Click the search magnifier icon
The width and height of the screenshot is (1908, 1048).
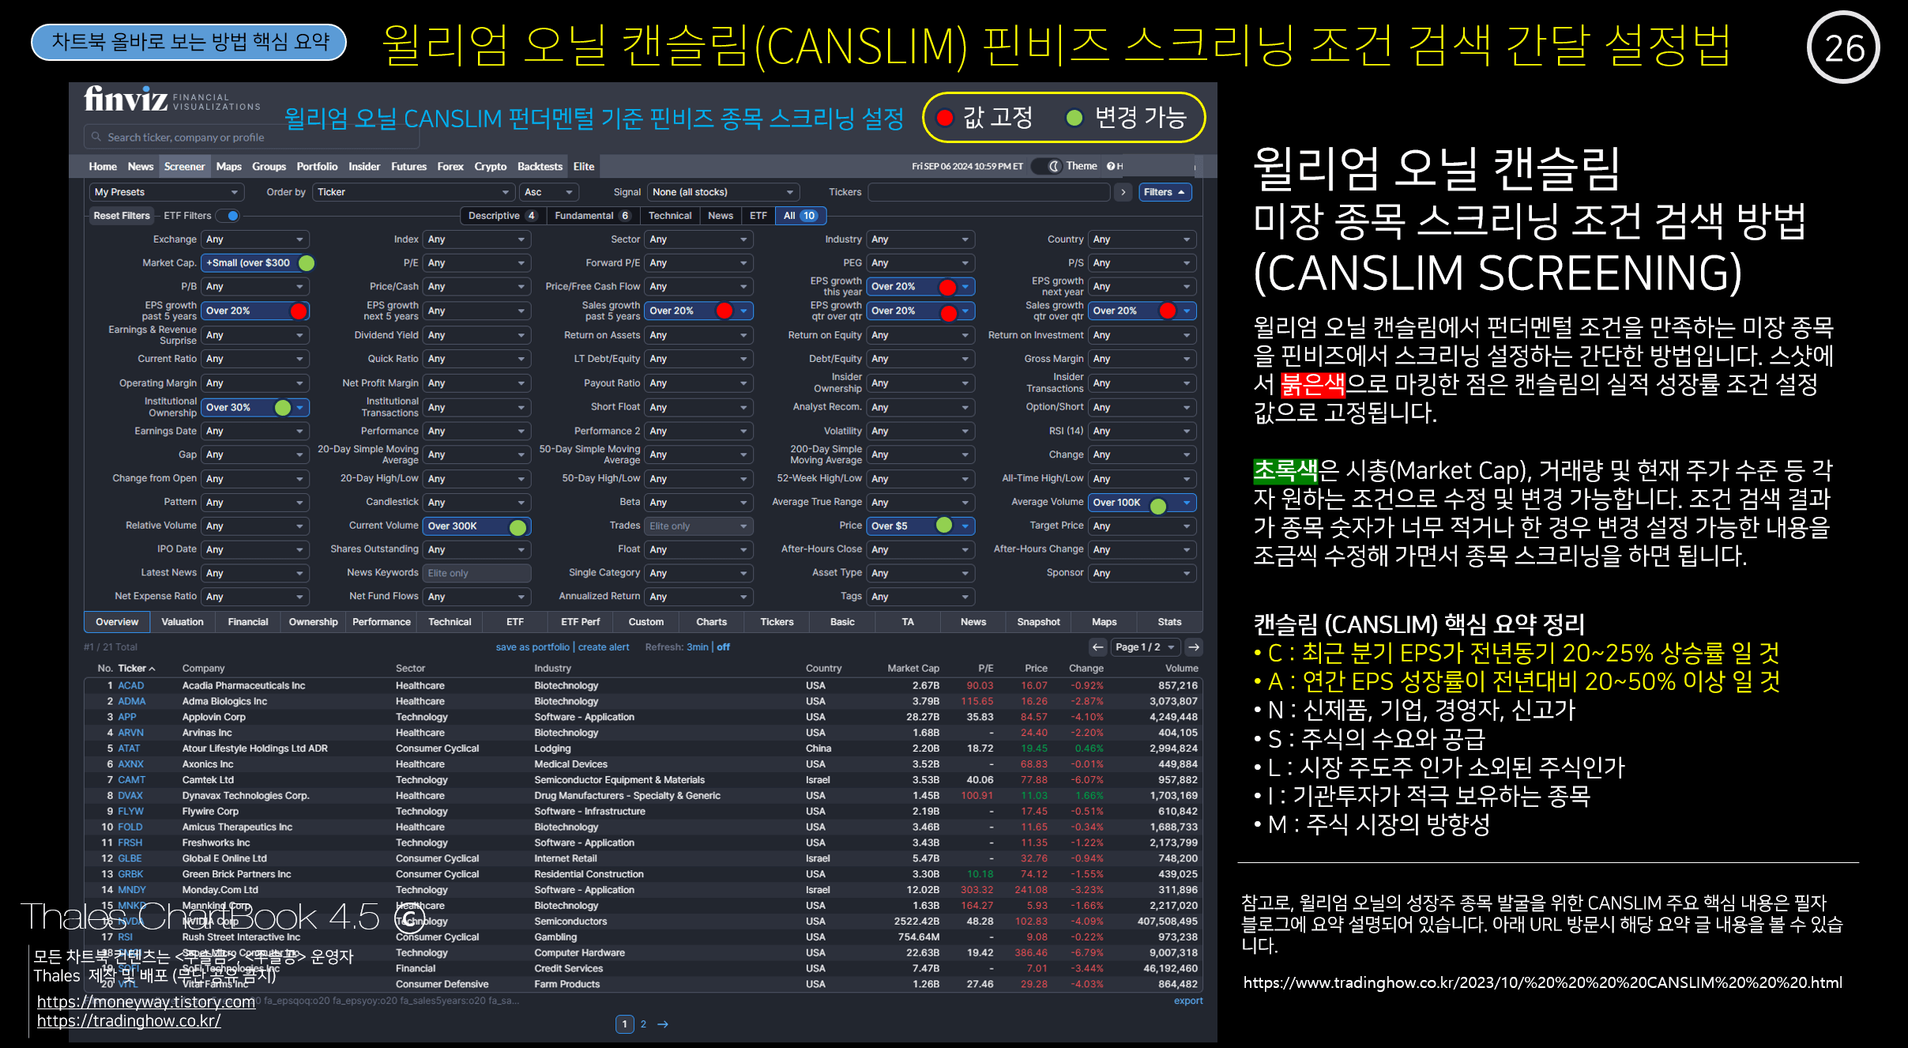coord(96,137)
